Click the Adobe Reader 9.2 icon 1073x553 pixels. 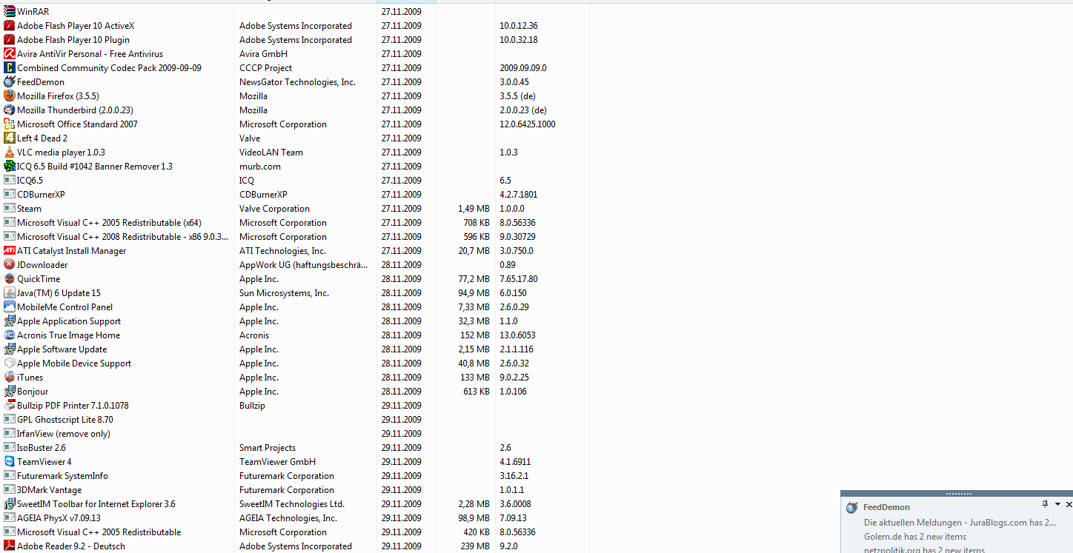tap(9, 546)
